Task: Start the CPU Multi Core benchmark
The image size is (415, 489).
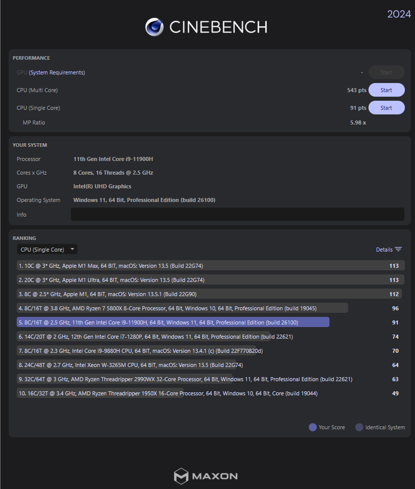Action: coord(386,90)
